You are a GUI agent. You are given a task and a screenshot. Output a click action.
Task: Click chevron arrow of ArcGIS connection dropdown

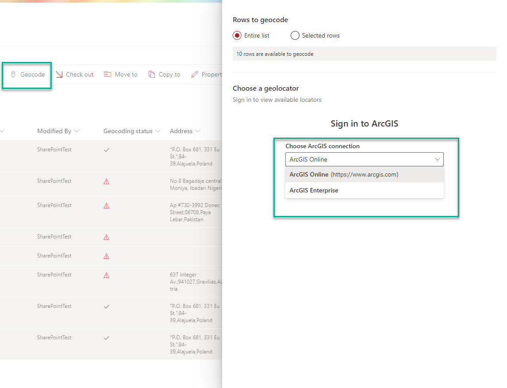coord(437,159)
